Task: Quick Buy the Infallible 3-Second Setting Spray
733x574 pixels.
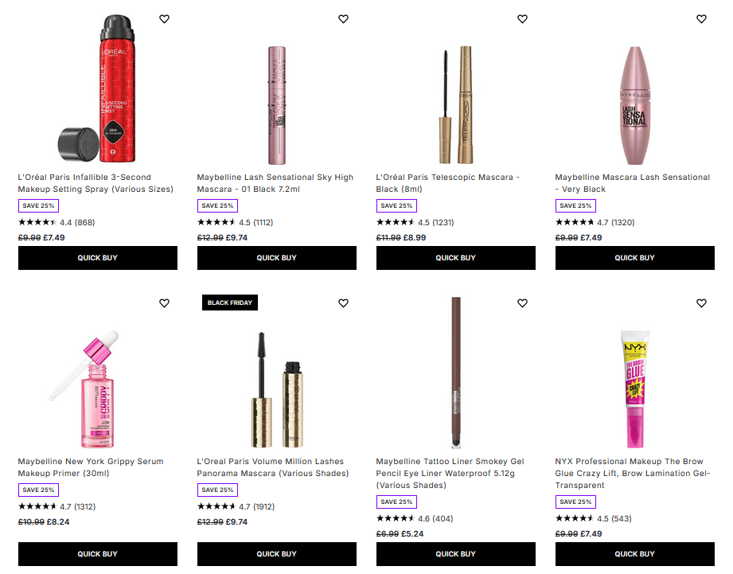Action: (x=97, y=258)
